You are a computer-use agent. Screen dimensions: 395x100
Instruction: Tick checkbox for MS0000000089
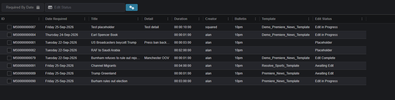point(9,73)
